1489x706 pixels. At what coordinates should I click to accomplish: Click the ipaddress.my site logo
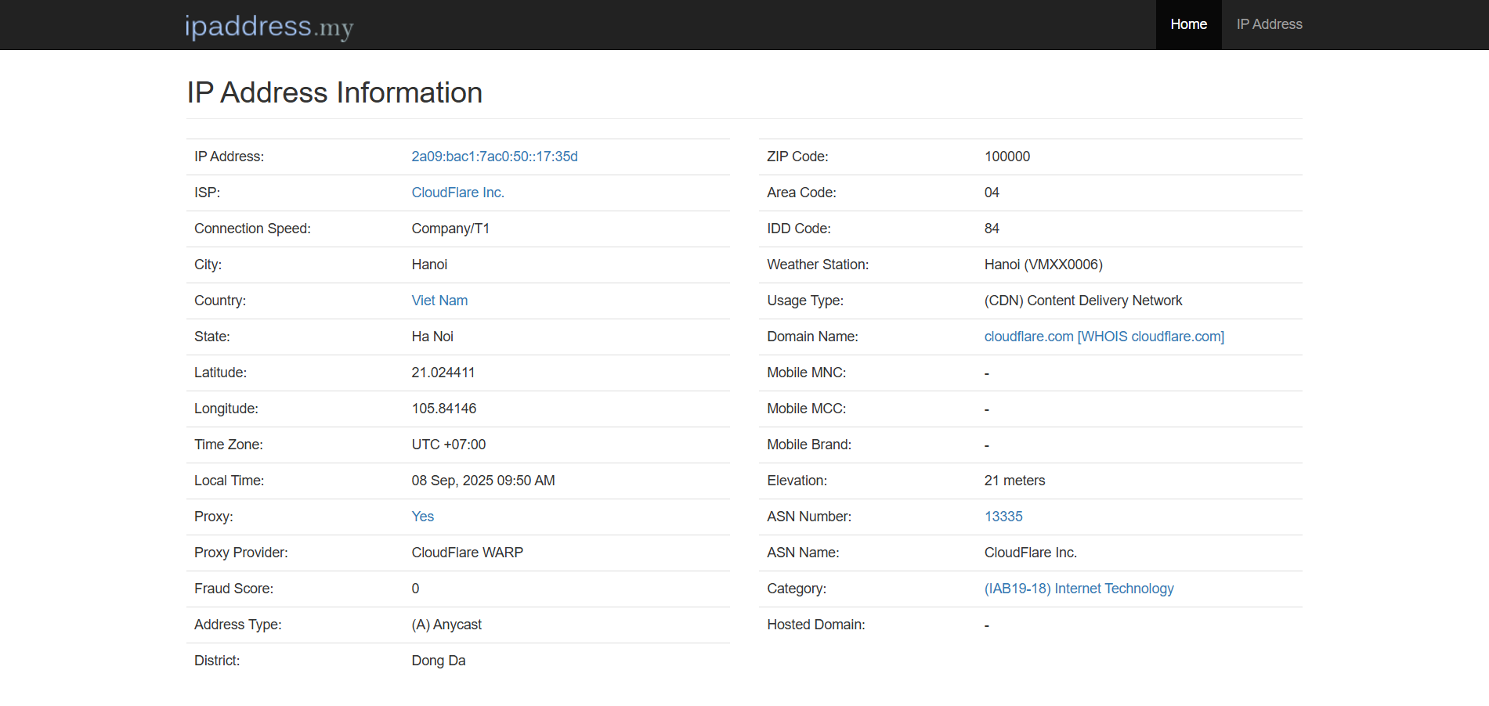click(269, 27)
